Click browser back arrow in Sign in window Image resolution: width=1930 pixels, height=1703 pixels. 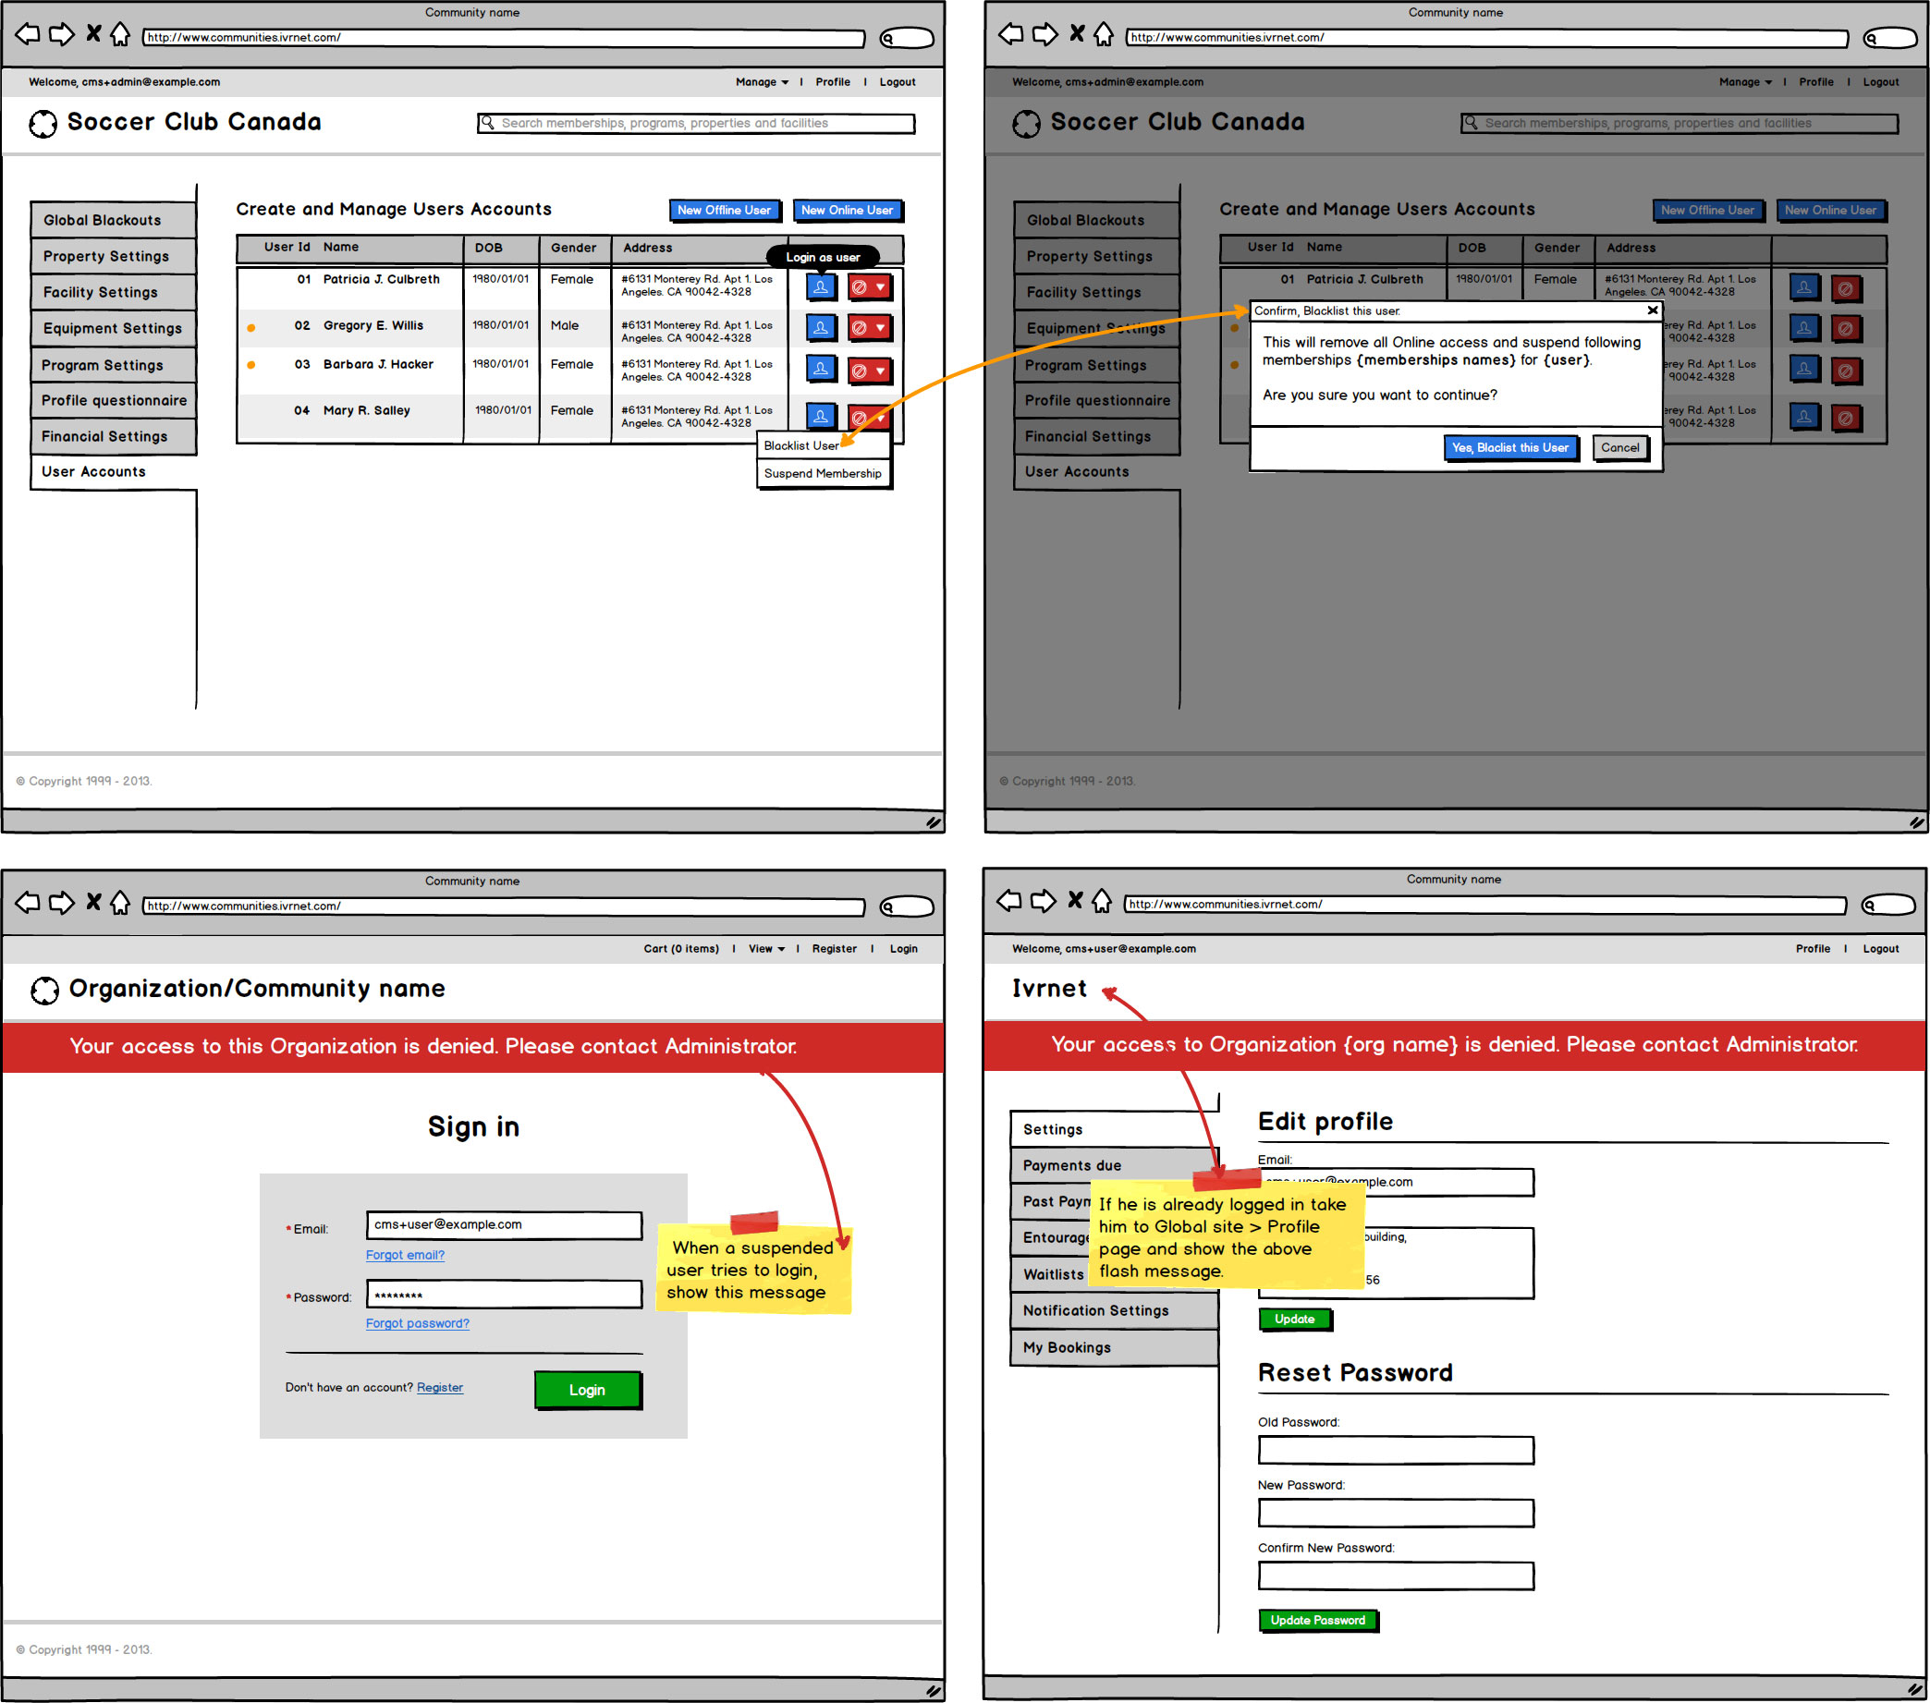pyautogui.click(x=28, y=903)
